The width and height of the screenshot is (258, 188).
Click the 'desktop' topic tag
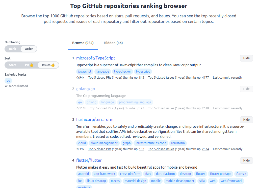[185, 174]
